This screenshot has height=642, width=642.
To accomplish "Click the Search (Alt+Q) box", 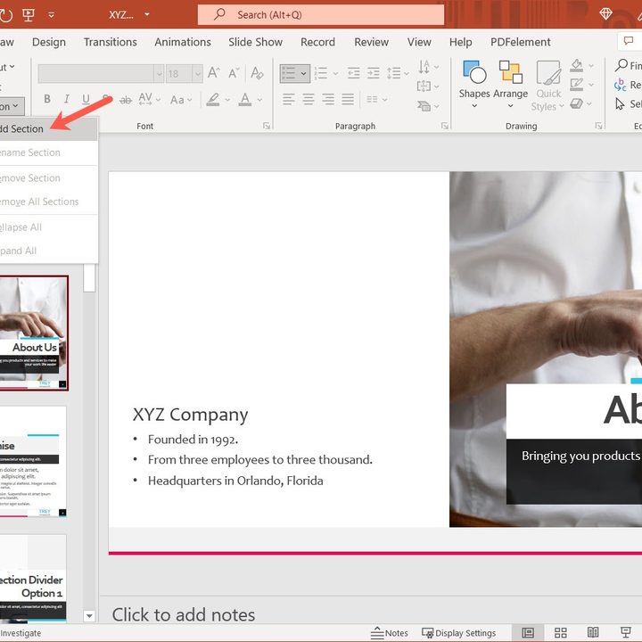I will [321, 15].
